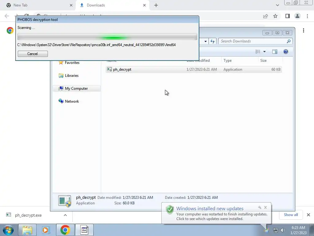Open Explorer help icon
The image size is (314, 236).
click(286, 52)
